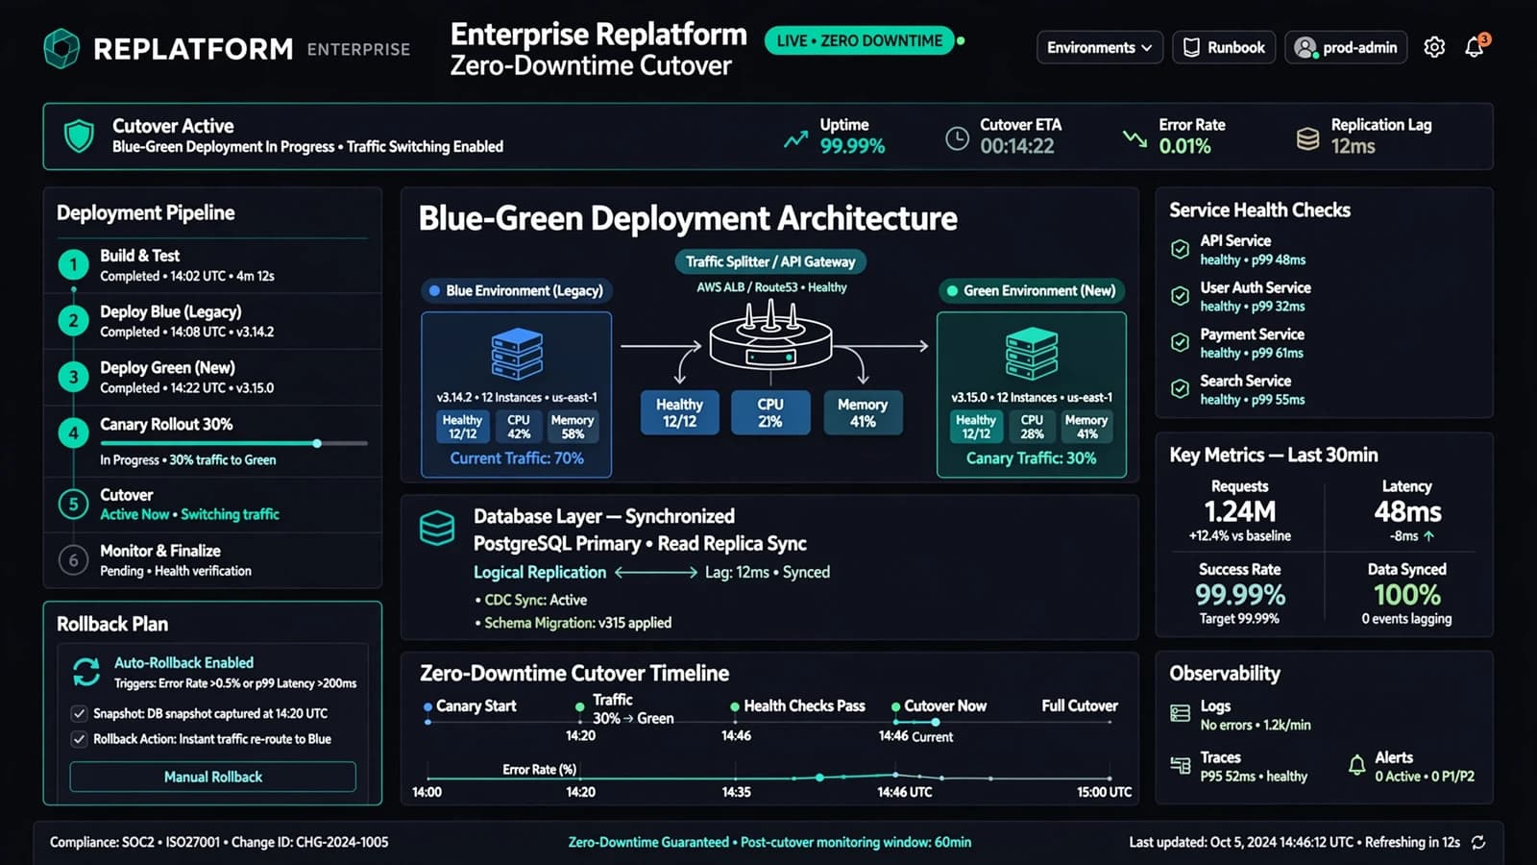Select the Cutover pipeline step
1537x865 pixels.
(x=213, y=504)
